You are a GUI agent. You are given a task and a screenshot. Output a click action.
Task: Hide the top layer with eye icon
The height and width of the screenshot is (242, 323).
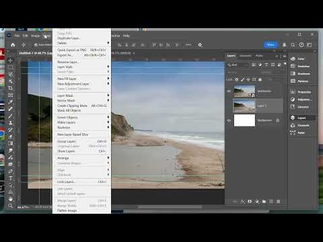(x=229, y=91)
